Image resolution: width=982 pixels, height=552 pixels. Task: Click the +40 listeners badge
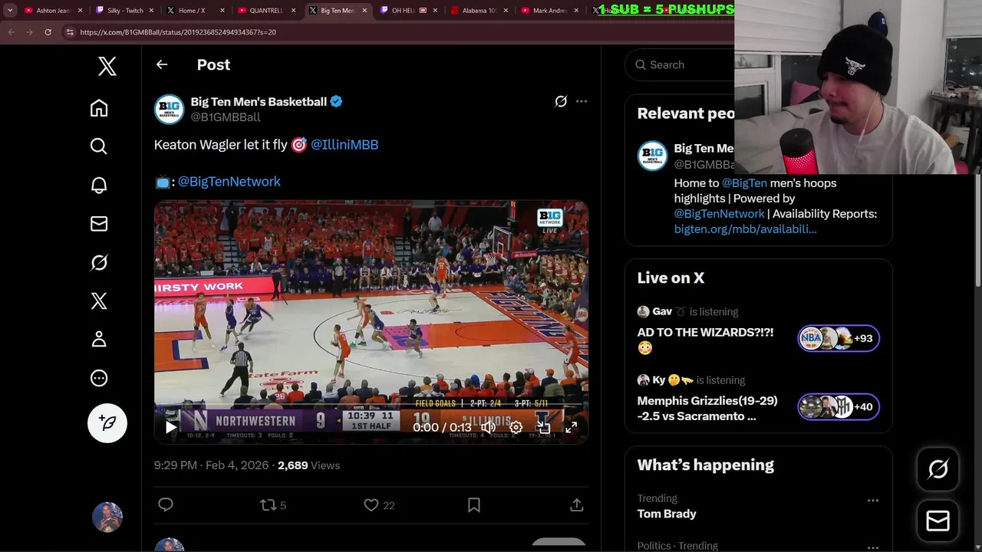pyautogui.click(x=839, y=406)
